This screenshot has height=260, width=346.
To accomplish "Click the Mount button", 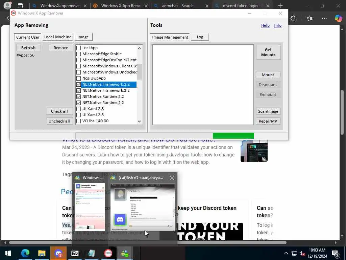I will coord(268,75).
